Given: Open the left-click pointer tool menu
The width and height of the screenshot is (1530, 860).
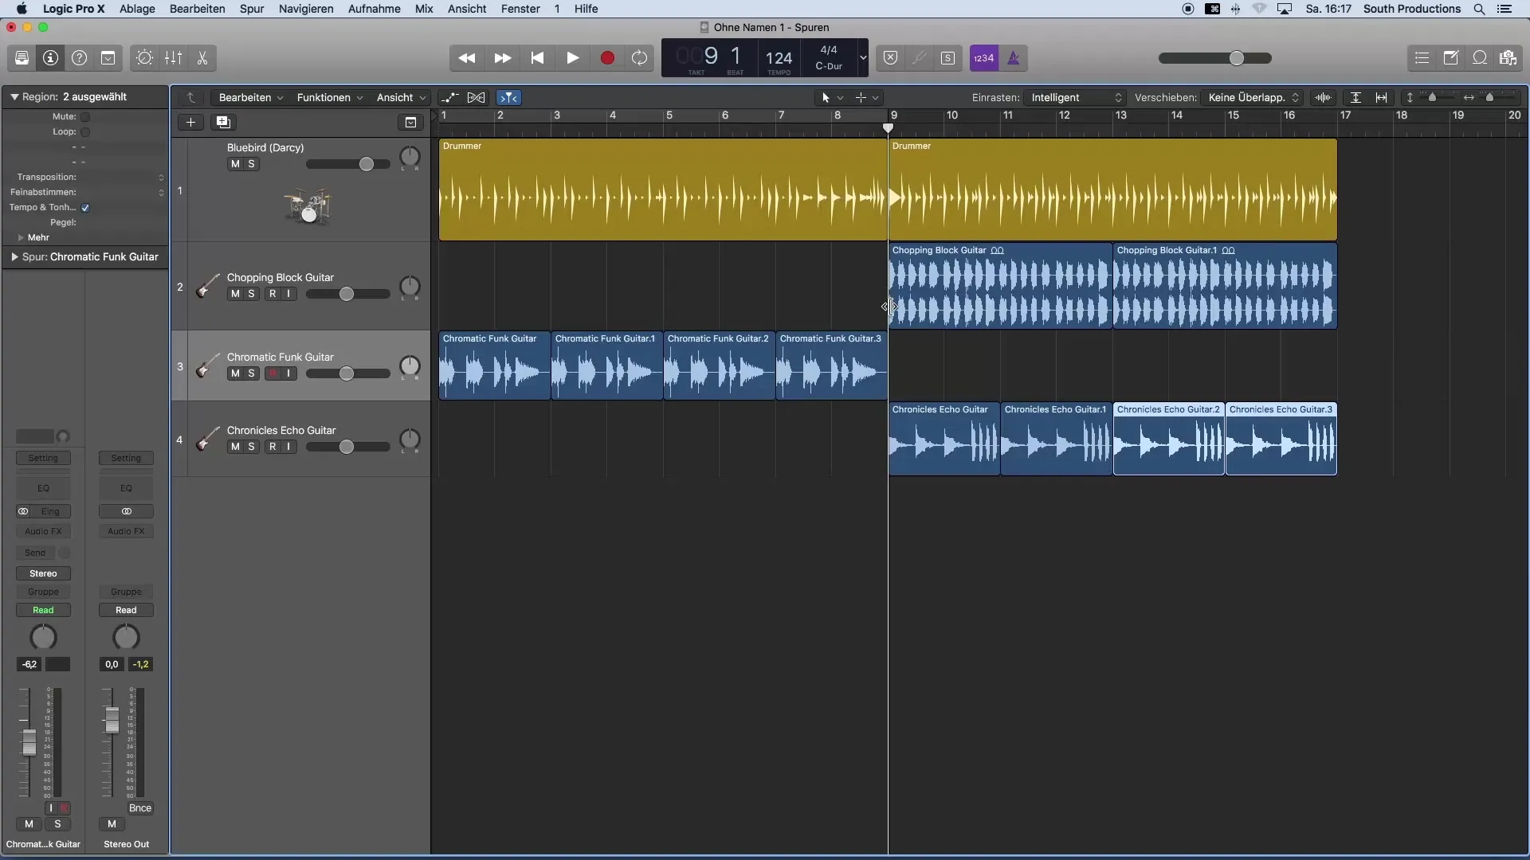Looking at the screenshot, I should tap(832, 98).
